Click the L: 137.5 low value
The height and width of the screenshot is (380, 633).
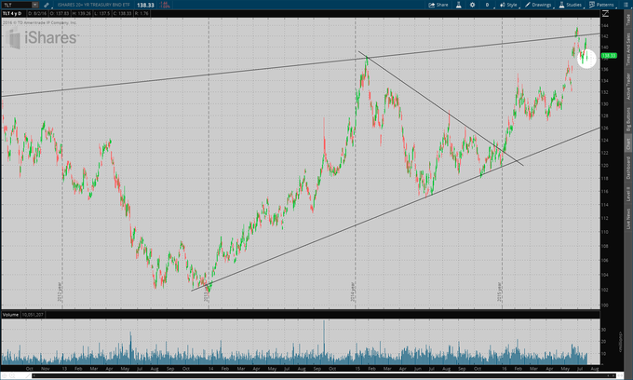coord(101,14)
